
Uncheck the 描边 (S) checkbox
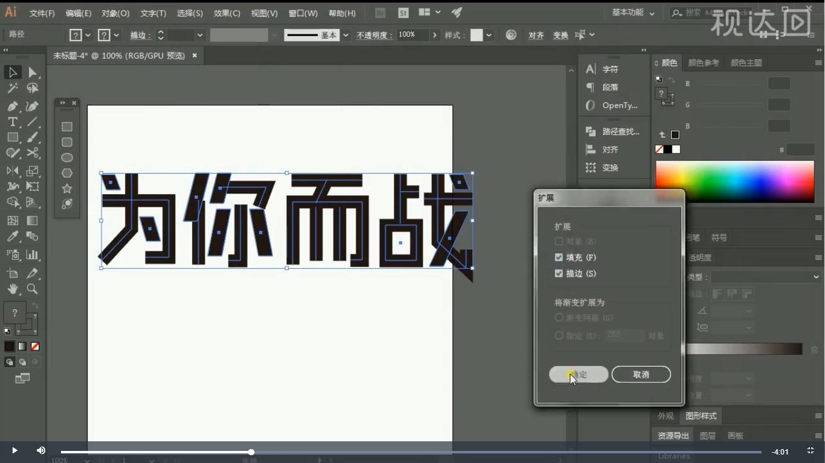click(x=559, y=273)
